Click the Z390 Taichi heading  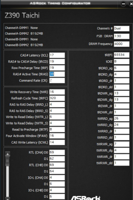click(x=22, y=15)
